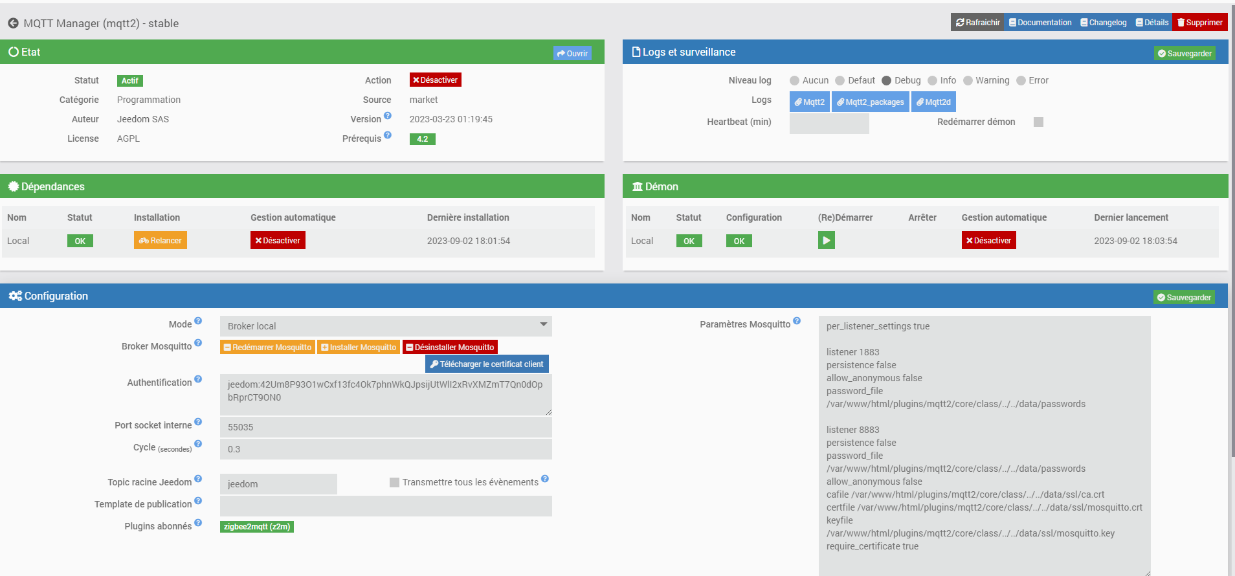Focus the Heartbeat (min) input field
The image size is (1235, 576).
[x=829, y=124]
